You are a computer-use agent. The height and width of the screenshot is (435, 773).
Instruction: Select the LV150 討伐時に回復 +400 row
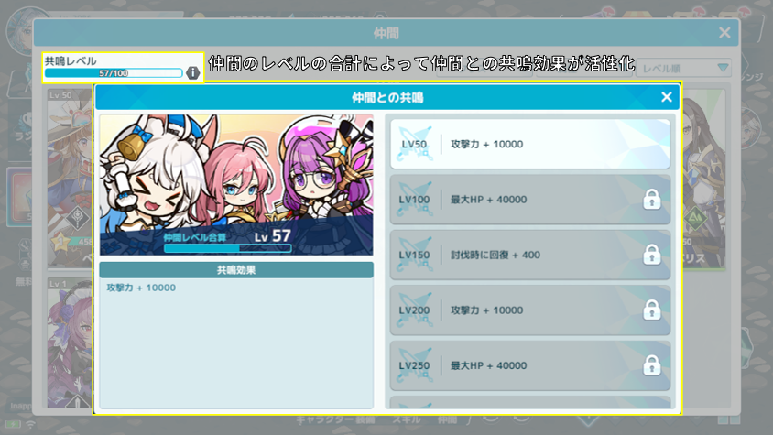(x=530, y=255)
